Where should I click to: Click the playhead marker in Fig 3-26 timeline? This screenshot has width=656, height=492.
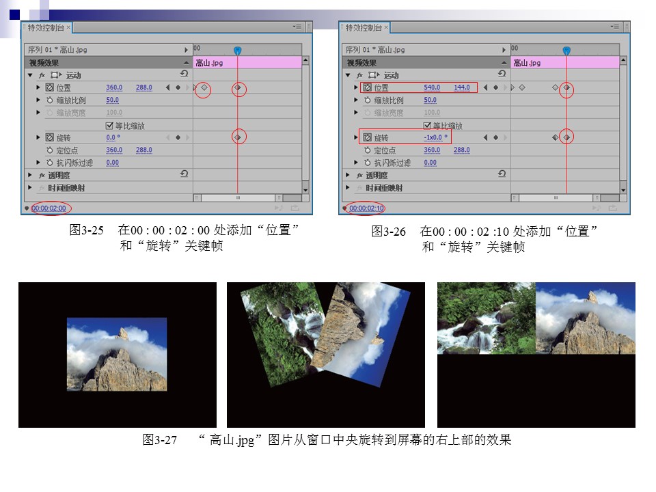(566, 51)
